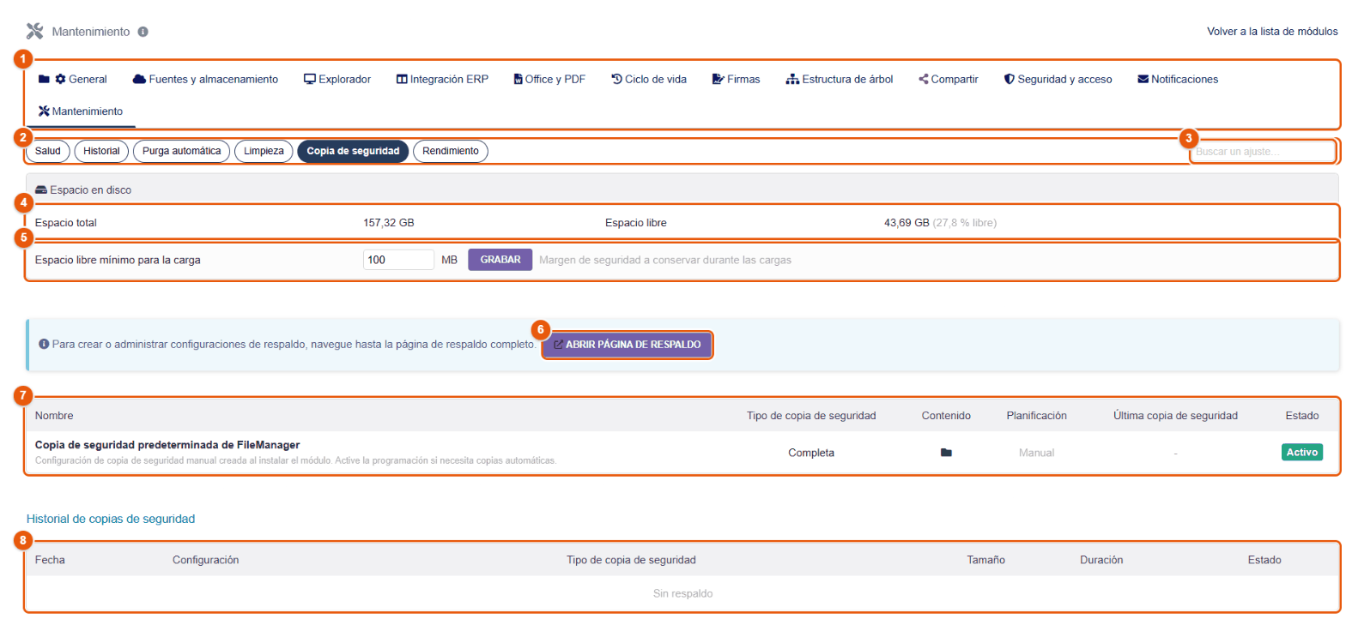Screen dimensions: 1346x625
Task: Click ABRIR PÁGINA DE RESPALDO button
Action: tap(628, 345)
